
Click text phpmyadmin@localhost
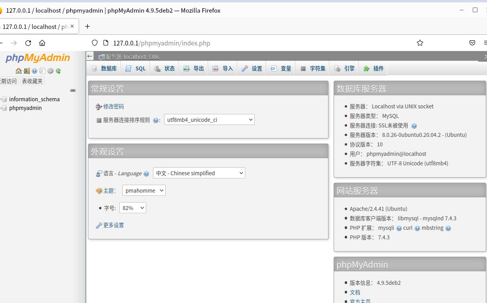[x=396, y=154]
